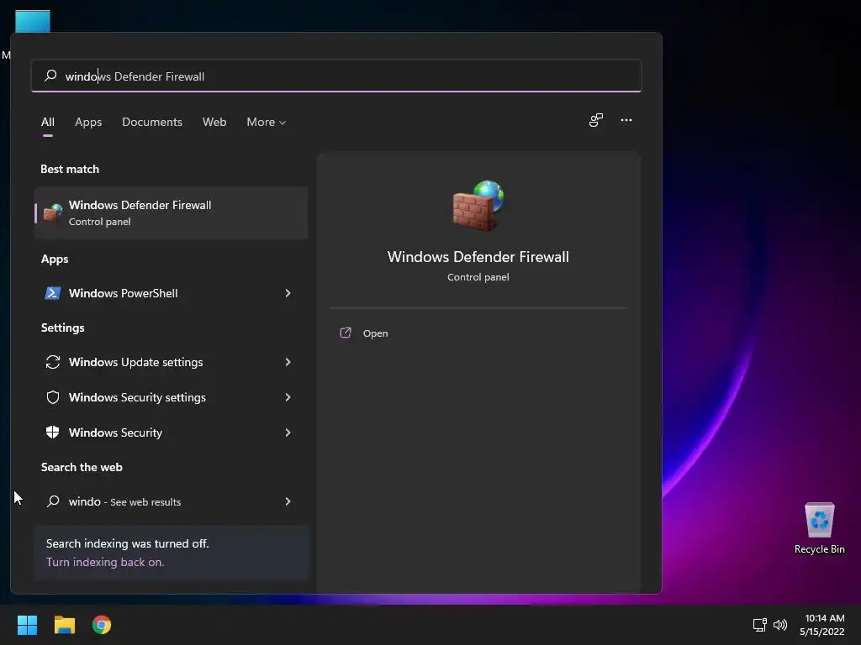
Task: Click Windows Defender Firewall title in preview pane
Action: coord(478,257)
